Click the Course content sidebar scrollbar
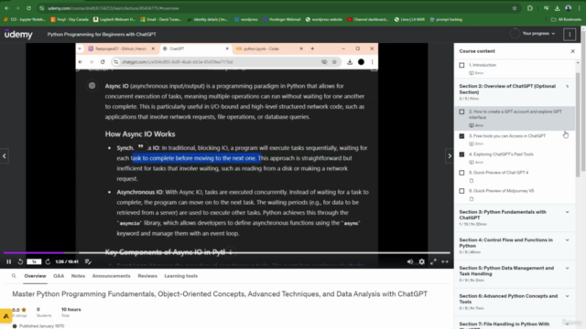Viewport: 586px width, 329px height. [x=578, y=125]
